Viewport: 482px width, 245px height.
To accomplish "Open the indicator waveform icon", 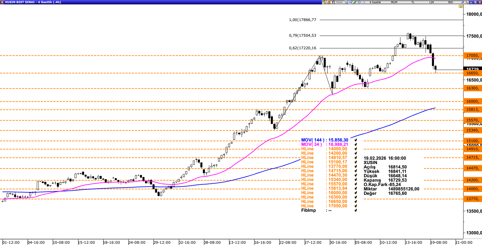I will pyautogui.click(x=363, y=2).
